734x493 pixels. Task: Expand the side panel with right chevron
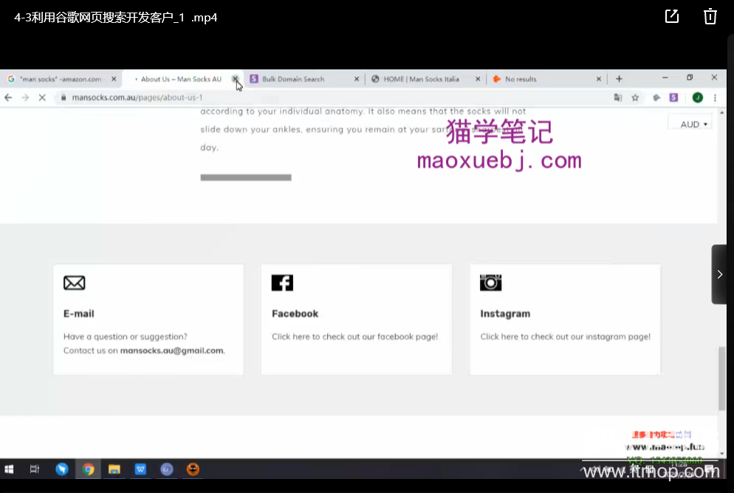click(720, 275)
